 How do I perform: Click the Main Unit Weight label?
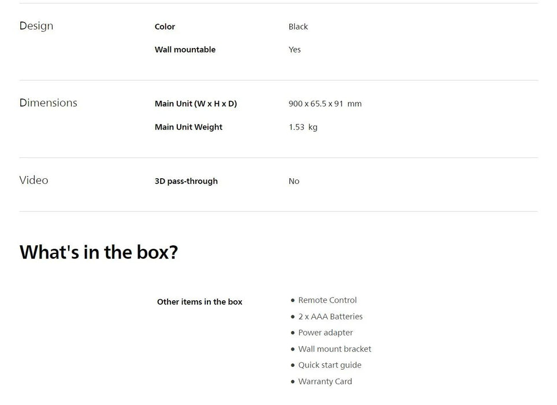coord(188,127)
